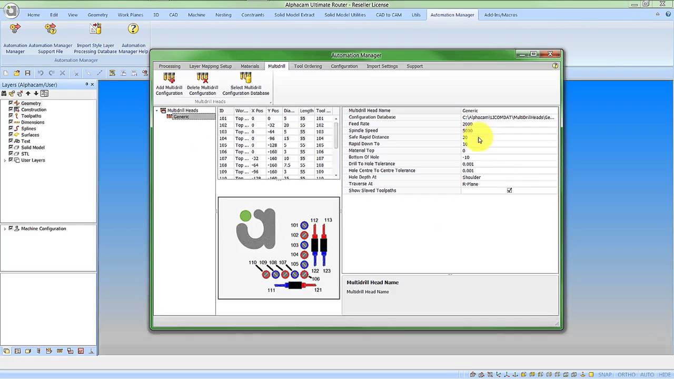
Task: Select drill row 107 in the table
Action: (276, 158)
